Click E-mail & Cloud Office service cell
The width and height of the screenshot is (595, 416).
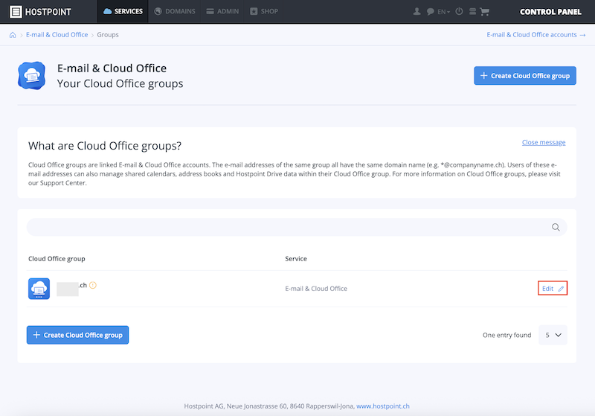pyautogui.click(x=316, y=289)
